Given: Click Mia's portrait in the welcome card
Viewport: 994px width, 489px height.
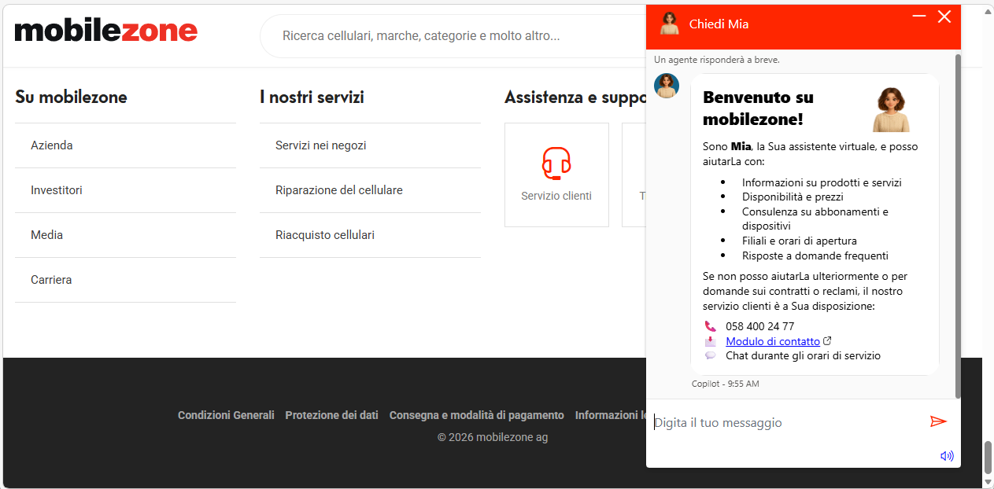Looking at the screenshot, I should pos(891,109).
